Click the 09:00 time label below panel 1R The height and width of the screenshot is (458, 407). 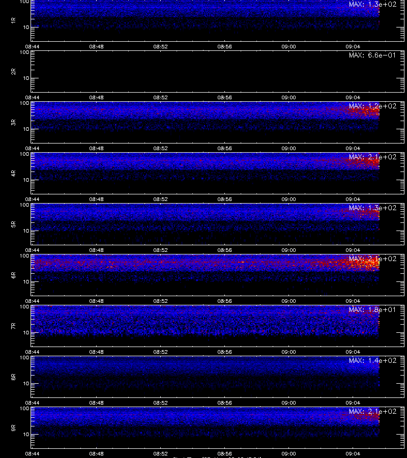(x=289, y=46)
